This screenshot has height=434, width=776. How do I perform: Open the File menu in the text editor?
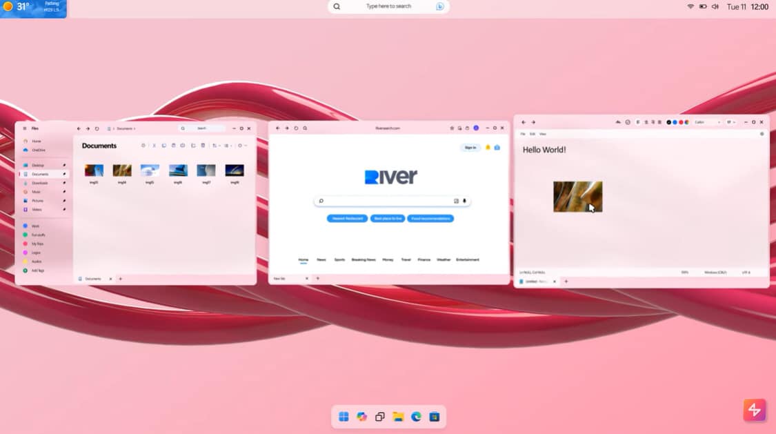[524, 134]
